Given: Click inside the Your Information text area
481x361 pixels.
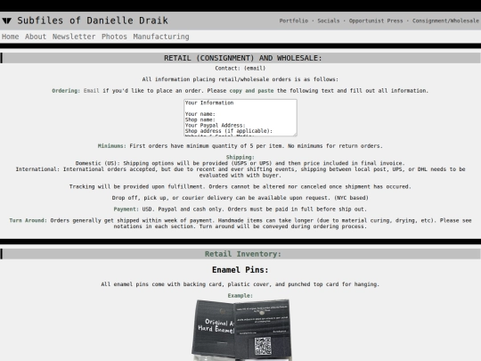Looking at the screenshot, I should click(x=240, y=118).
